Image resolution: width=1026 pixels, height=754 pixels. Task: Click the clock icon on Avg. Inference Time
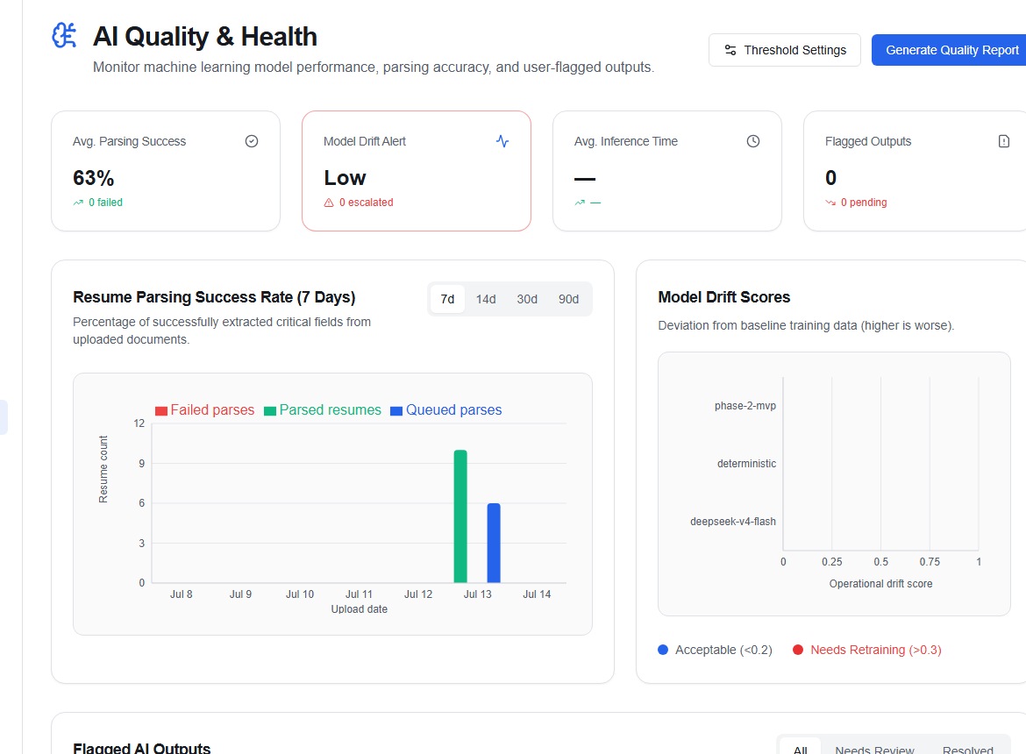tap(753, 141)
